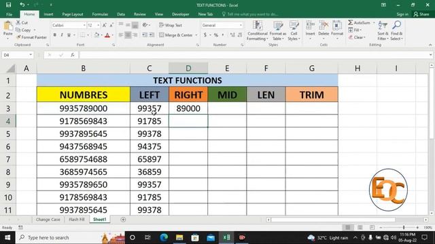This screenshot has height=244, width=435.
Task: Select all cells with corner triangle
Action: tap(10, 68)
